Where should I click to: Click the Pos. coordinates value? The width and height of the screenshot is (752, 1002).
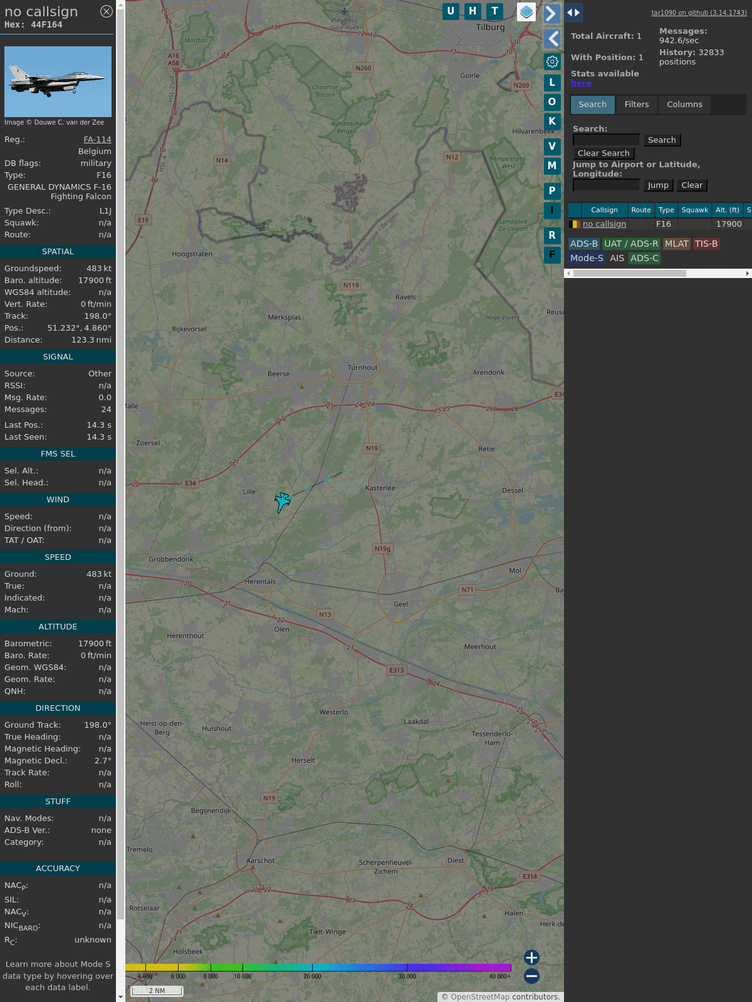click(79, 328)
